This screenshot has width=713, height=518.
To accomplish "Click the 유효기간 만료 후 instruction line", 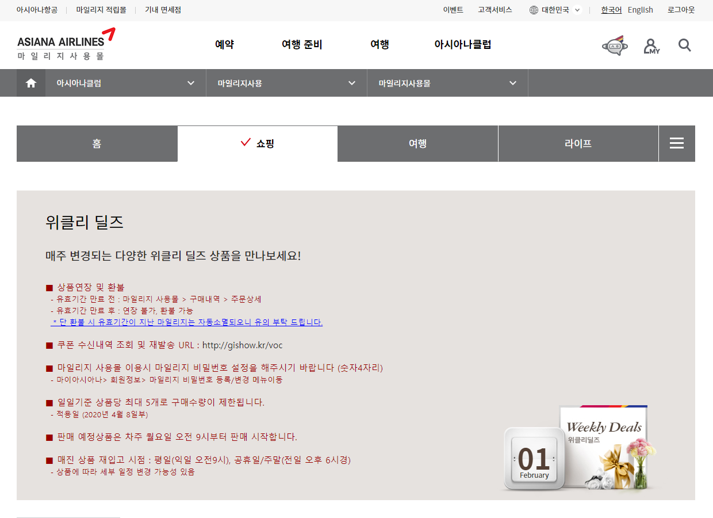I will pos(122,311).
